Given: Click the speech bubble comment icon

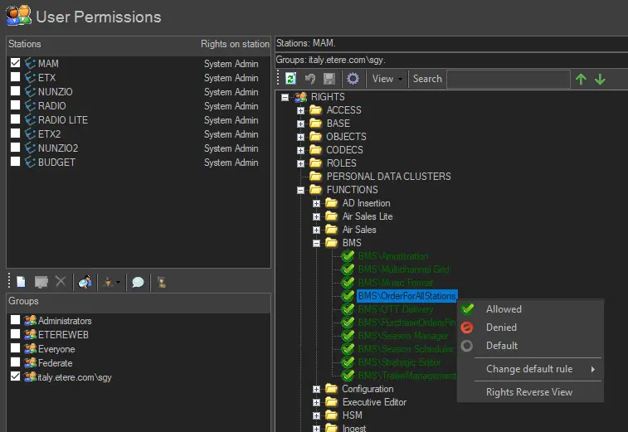Looking at the screenshot, I should (138, 282).
